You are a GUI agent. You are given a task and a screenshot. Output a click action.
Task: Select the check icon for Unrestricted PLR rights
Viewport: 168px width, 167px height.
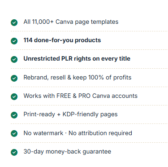click(14, 59)
